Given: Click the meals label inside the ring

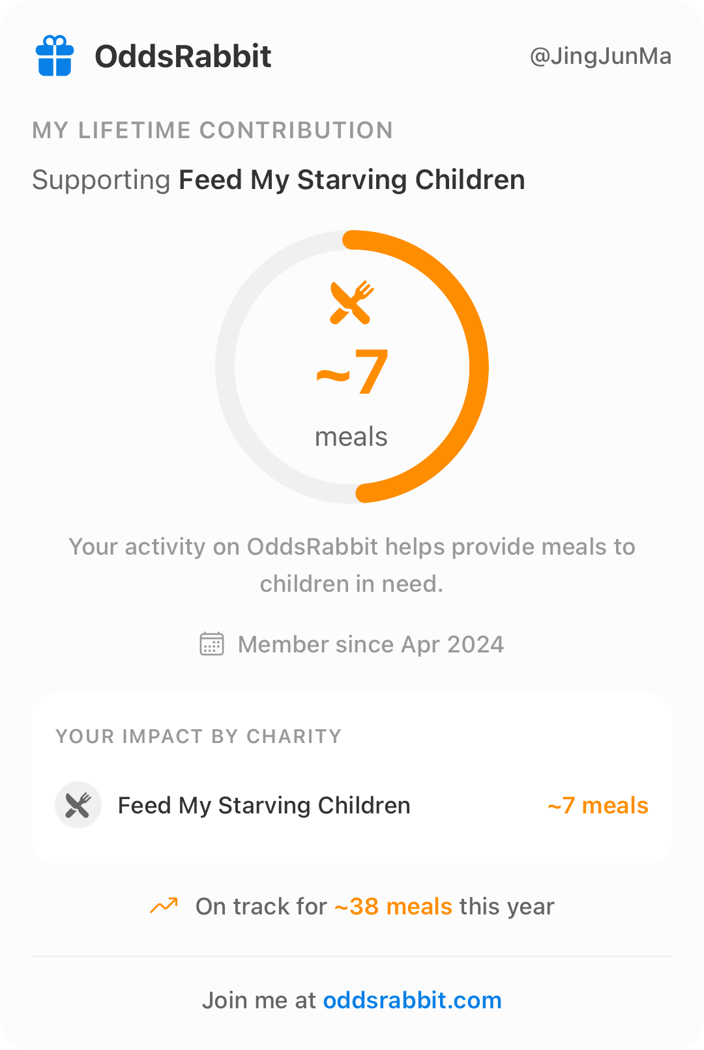Looking at the screenshot, I should (351, 437).
